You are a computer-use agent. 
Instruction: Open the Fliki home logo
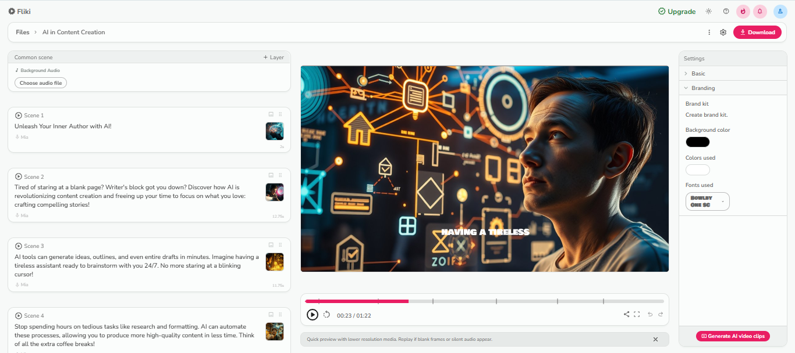[19, 11]
